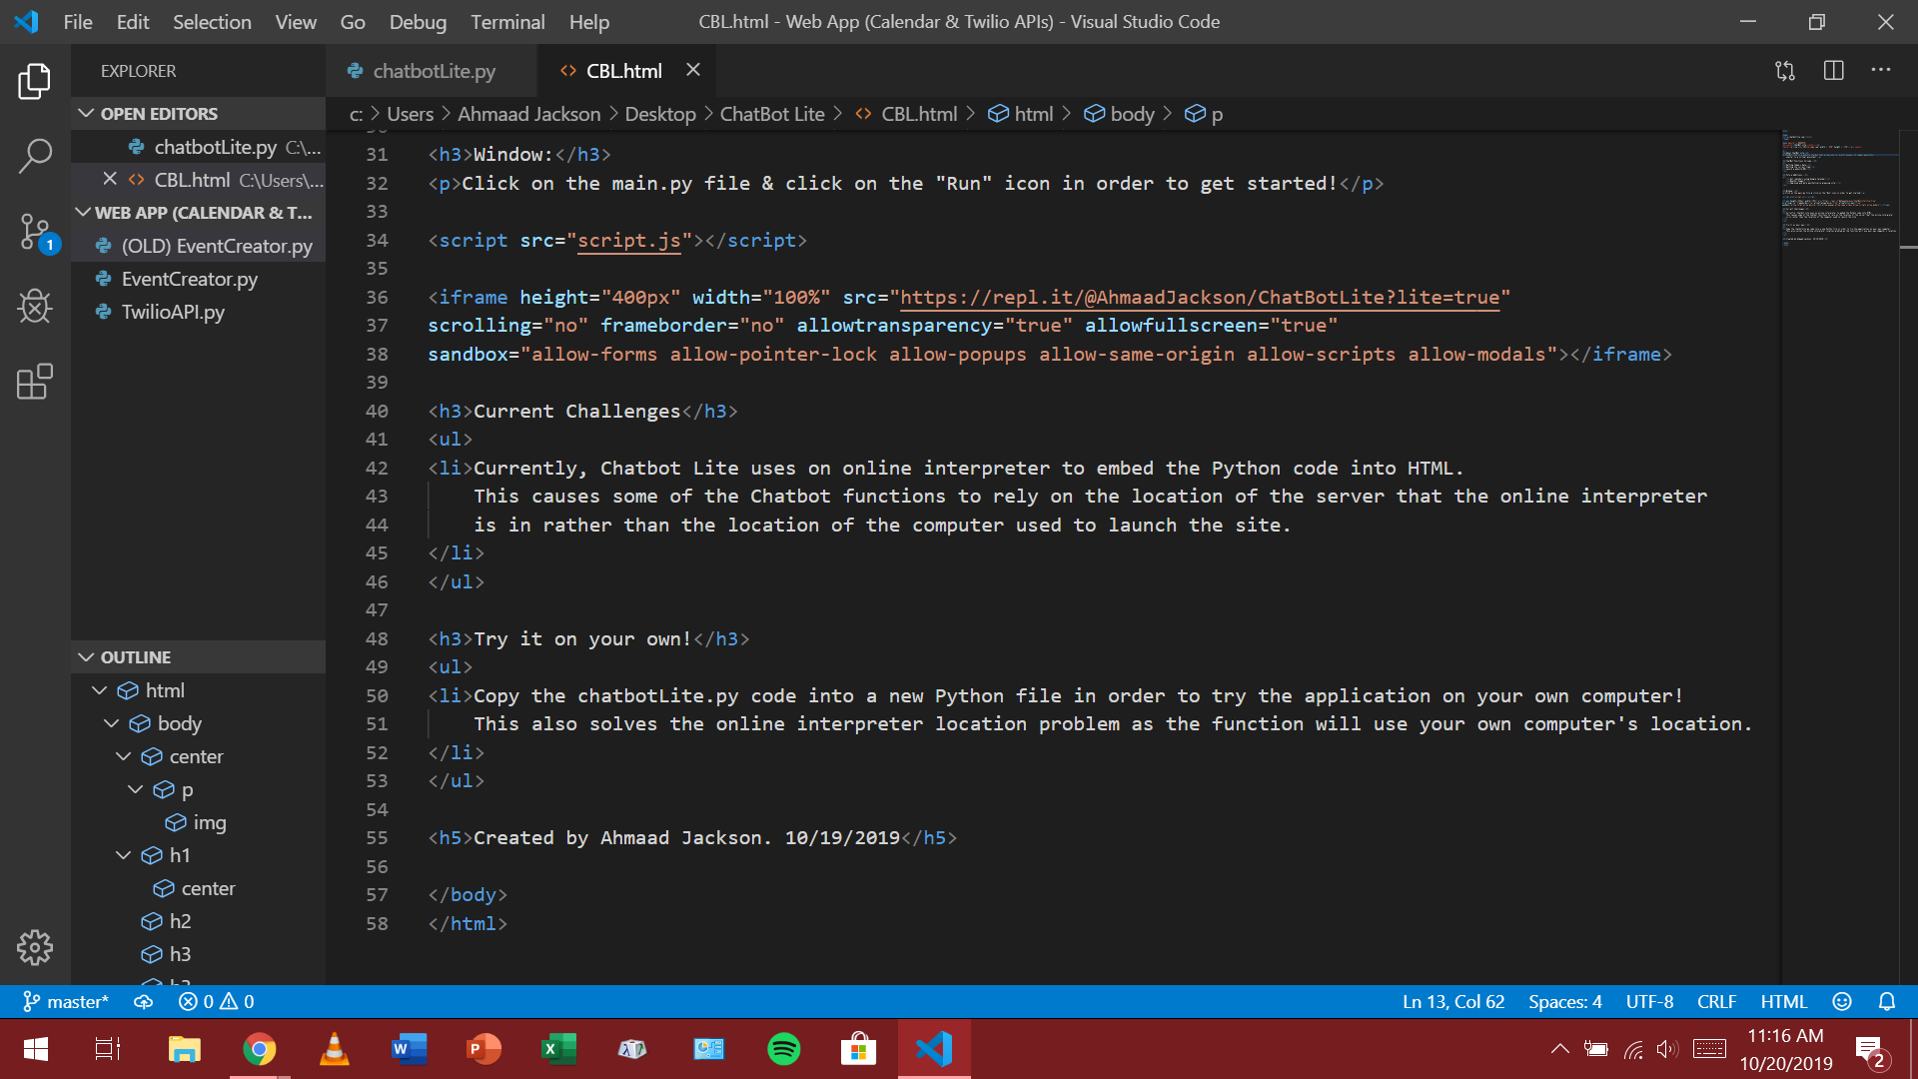This screenshot has height=1079, width=1918.
Task: Open the Manage gear settings icon
Action: point(35,947)
